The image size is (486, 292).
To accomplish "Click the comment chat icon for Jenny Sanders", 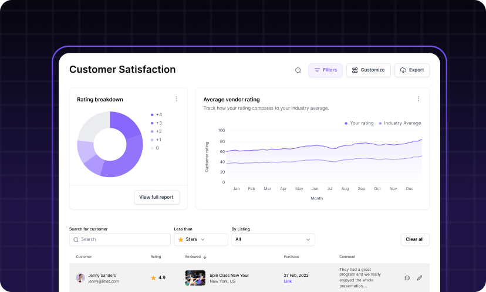I will (407, 278).
